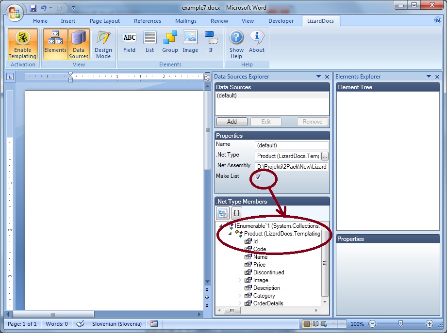Viewport: 447px width, 333px height.
Task: Open the Home ribbon tab
Action: tap(40, 21)
